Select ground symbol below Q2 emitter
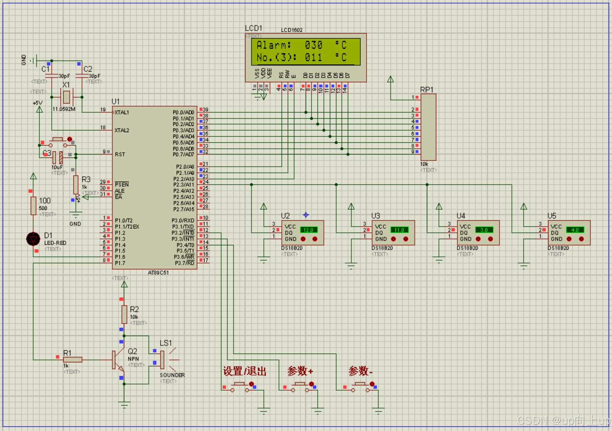The image size is (612, 431). pyautogui.click(x=124, y=404)
